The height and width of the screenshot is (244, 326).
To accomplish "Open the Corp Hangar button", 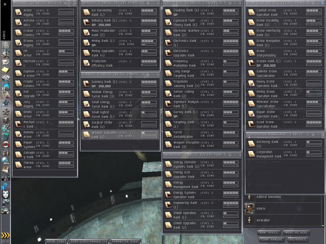I will 272,240.
